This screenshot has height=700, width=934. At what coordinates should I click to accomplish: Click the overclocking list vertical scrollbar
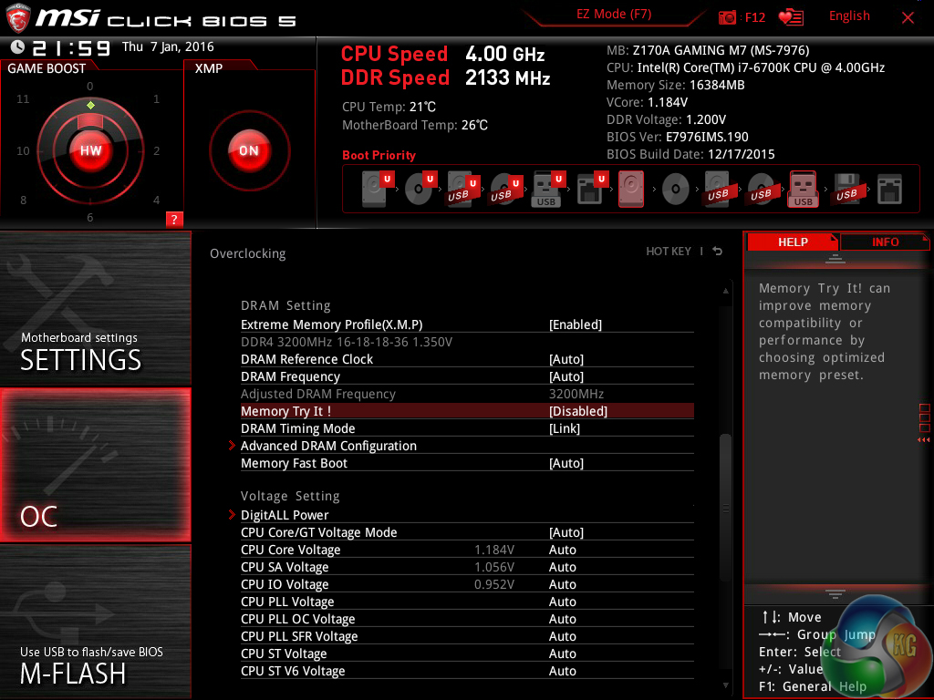[726, 474]
